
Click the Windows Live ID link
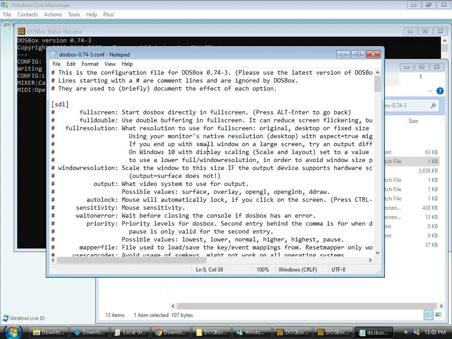(x=27, y=318)
